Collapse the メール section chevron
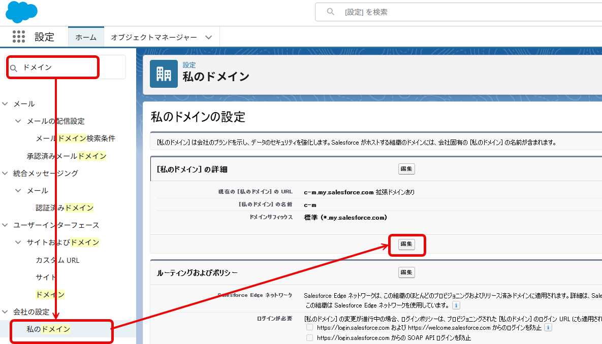Image resolution: width=602 pixels, height=344 pixels. click(x=6, y=104)
